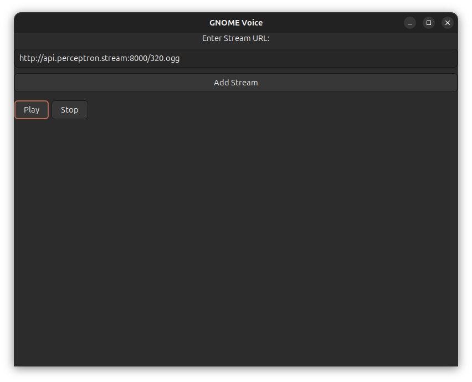Click the "8000" port number in the URL

point(138,58)
